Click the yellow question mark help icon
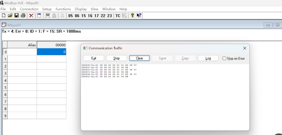This screenshot has height=135, width=282. [132, 16]
